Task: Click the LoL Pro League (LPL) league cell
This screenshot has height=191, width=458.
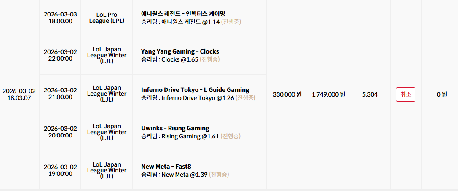Action: [107, 18]
